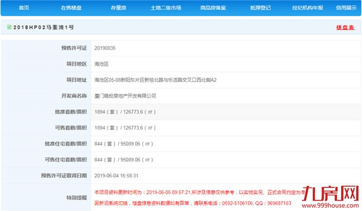The height and width of the screenshot is (211, 362).
Task: Click permit date 2019-06-04 16:58:31
Action: (x=116, y=176)
